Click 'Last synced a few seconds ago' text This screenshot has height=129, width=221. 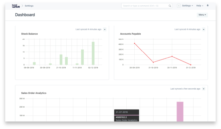point(185,89)
